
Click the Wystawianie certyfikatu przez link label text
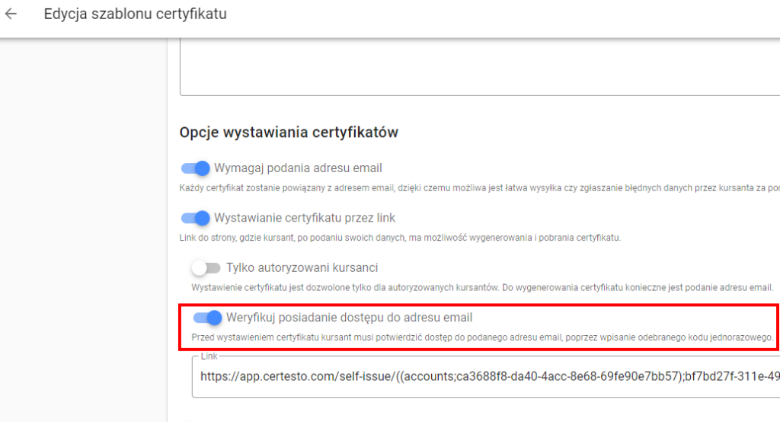[x=305, y=218]
